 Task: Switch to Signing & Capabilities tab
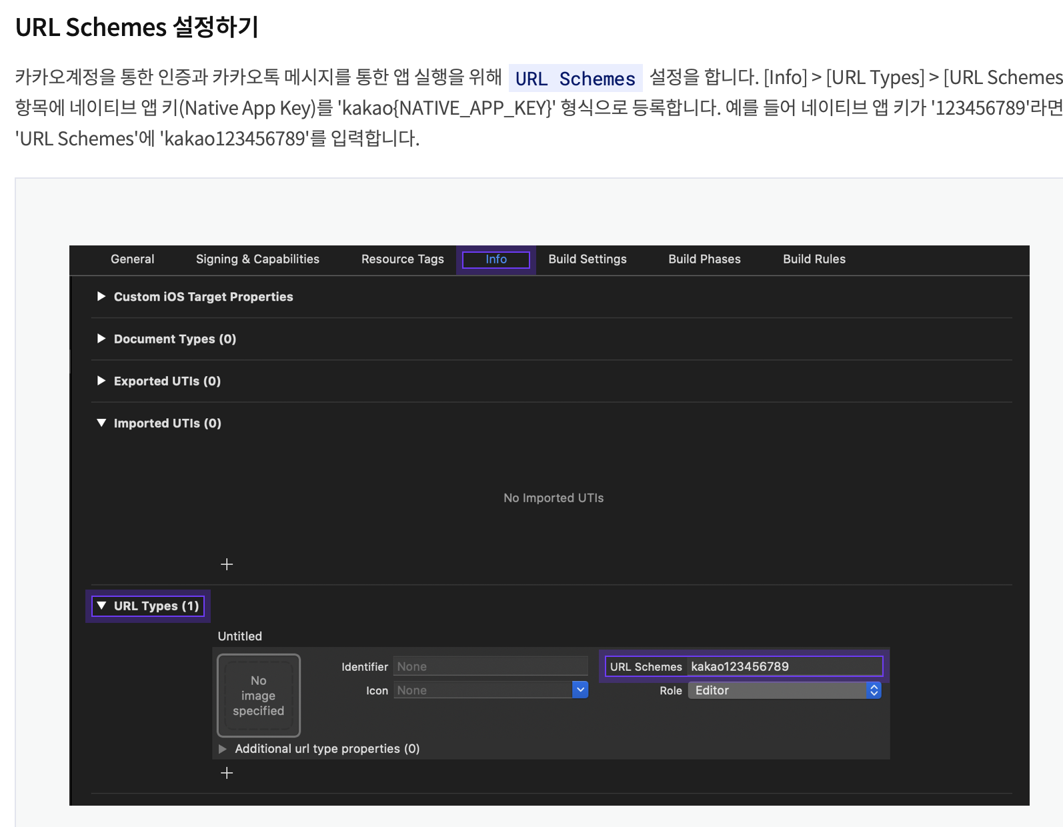coord(257,259)
